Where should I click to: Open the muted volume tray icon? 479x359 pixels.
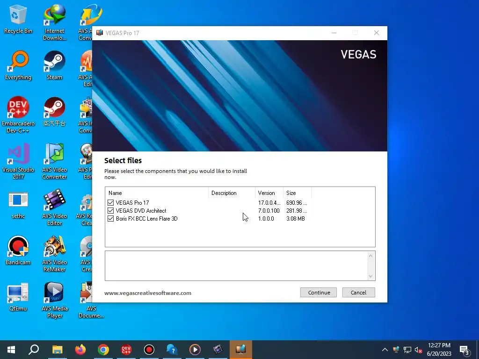(x=418, y=350)
